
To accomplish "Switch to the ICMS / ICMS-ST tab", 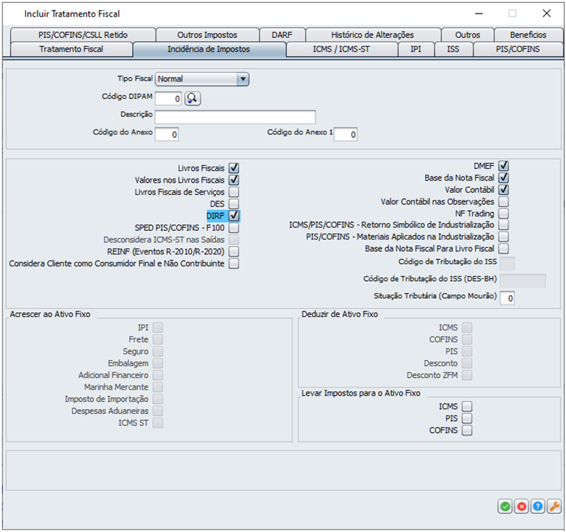I will (x=342, y=49).
